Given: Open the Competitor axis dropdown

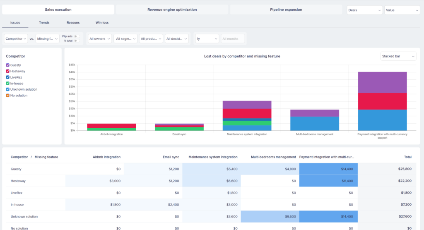Looking at the screenshot, I should (x=16, y=39).
